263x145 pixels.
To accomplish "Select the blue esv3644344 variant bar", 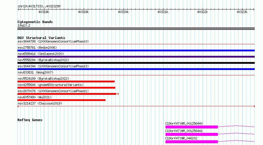I will [136, 69].
